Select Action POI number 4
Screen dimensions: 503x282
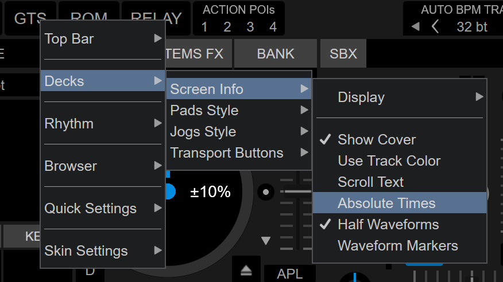273,27
